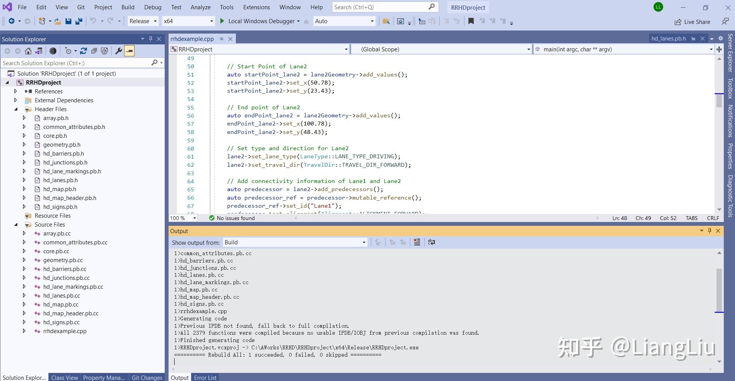
Task: Collapse the Header Files folder
Action: [16, 109]
